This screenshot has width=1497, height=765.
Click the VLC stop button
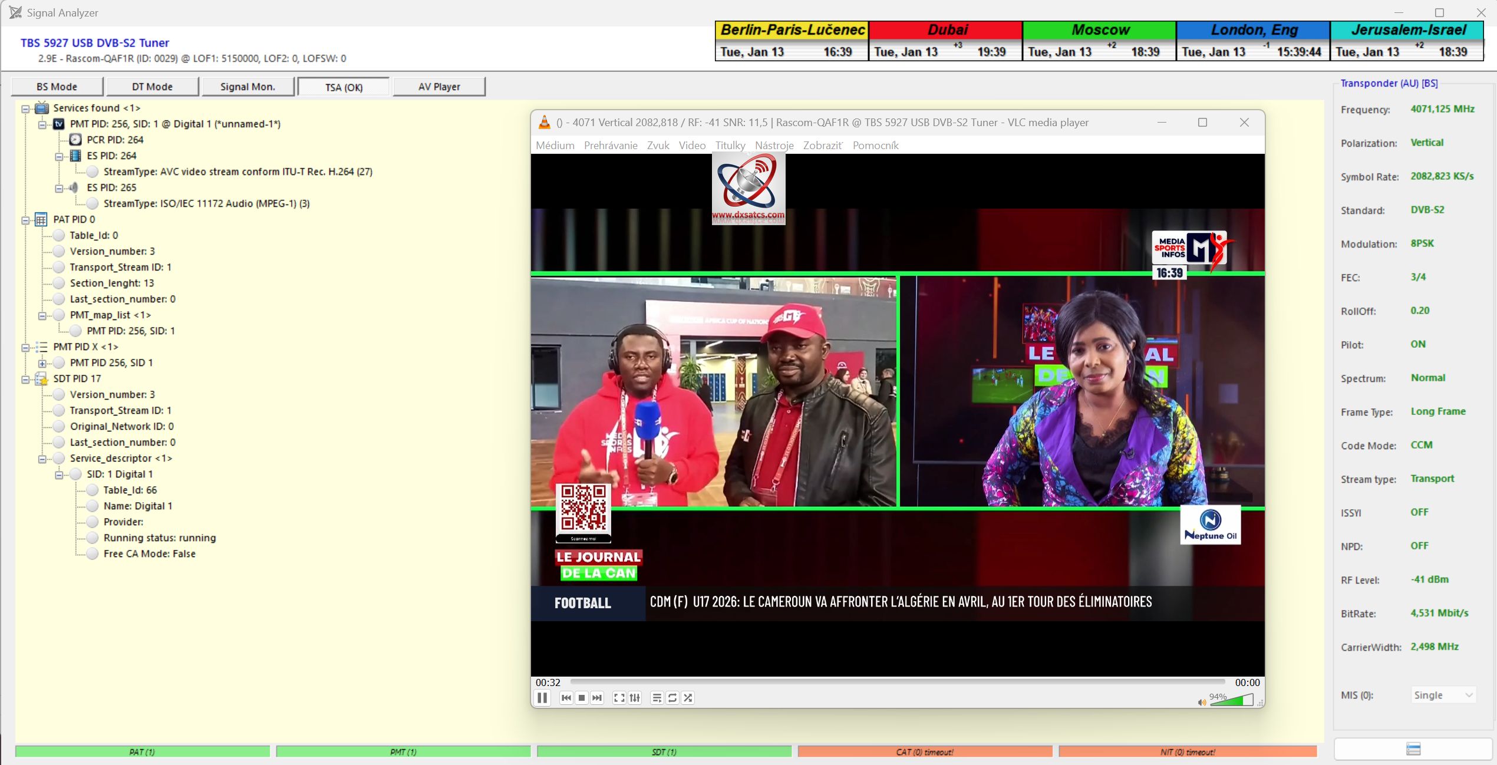(x=582, y=698)
